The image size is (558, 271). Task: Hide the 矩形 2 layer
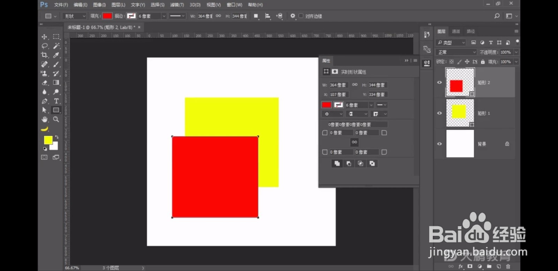click(x=439, y=83)
